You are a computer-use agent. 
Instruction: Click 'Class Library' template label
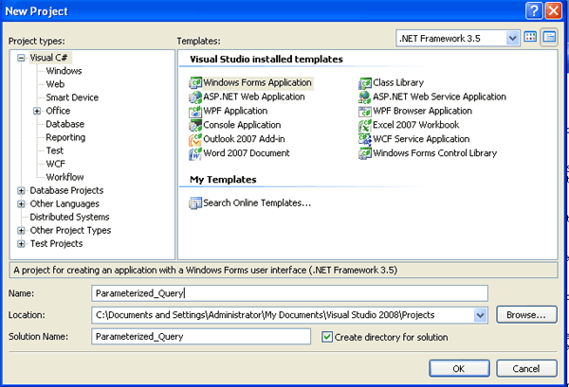(398, 83)
